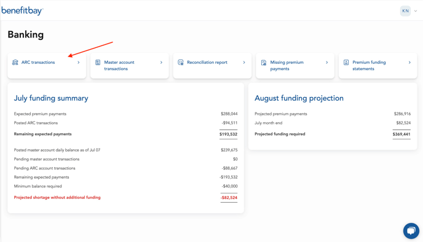Click the ARC transactions bank icon

[15, 62]
